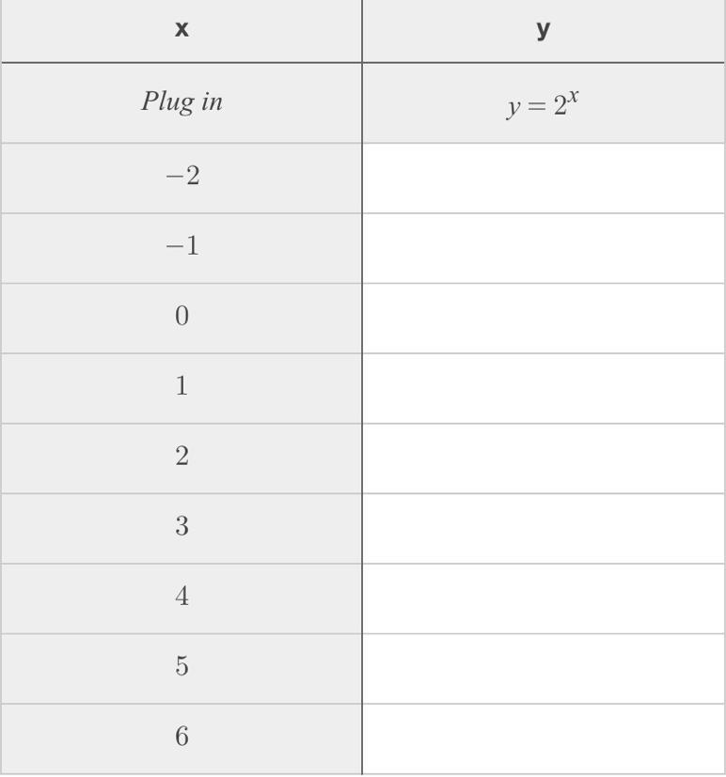Click the y column header

(x=543, y=30)
